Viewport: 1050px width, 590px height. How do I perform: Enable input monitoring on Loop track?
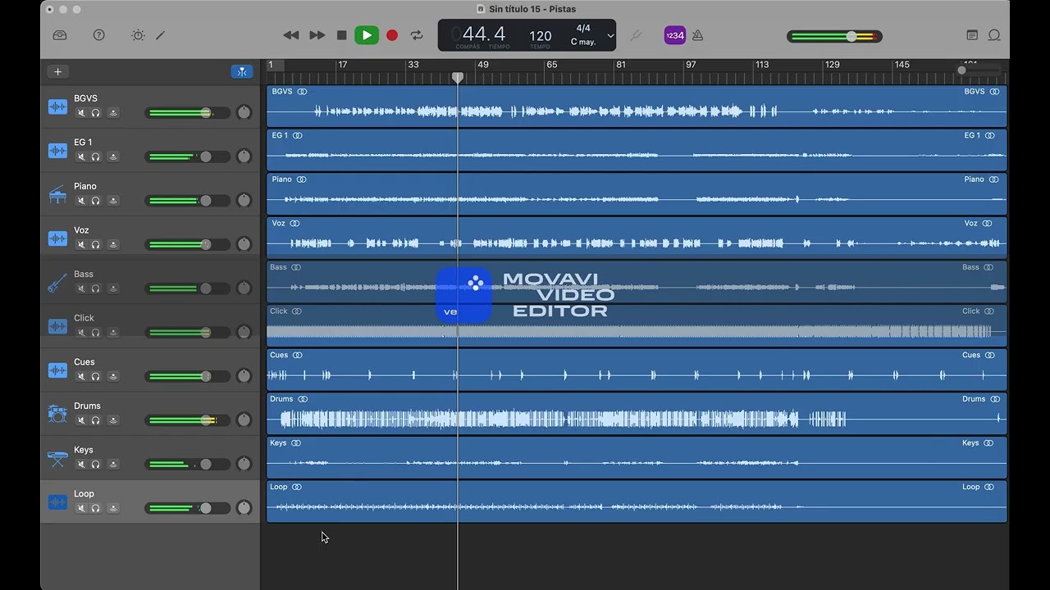(113, 509)
